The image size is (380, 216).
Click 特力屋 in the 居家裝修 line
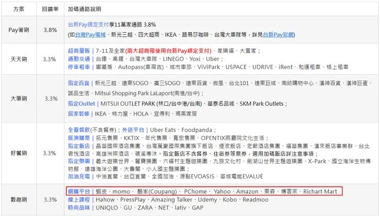coord(120,114)
